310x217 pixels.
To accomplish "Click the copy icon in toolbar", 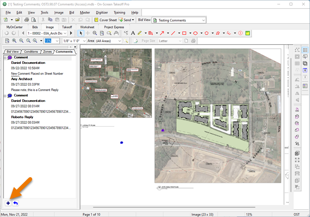I will click(50, 20).
